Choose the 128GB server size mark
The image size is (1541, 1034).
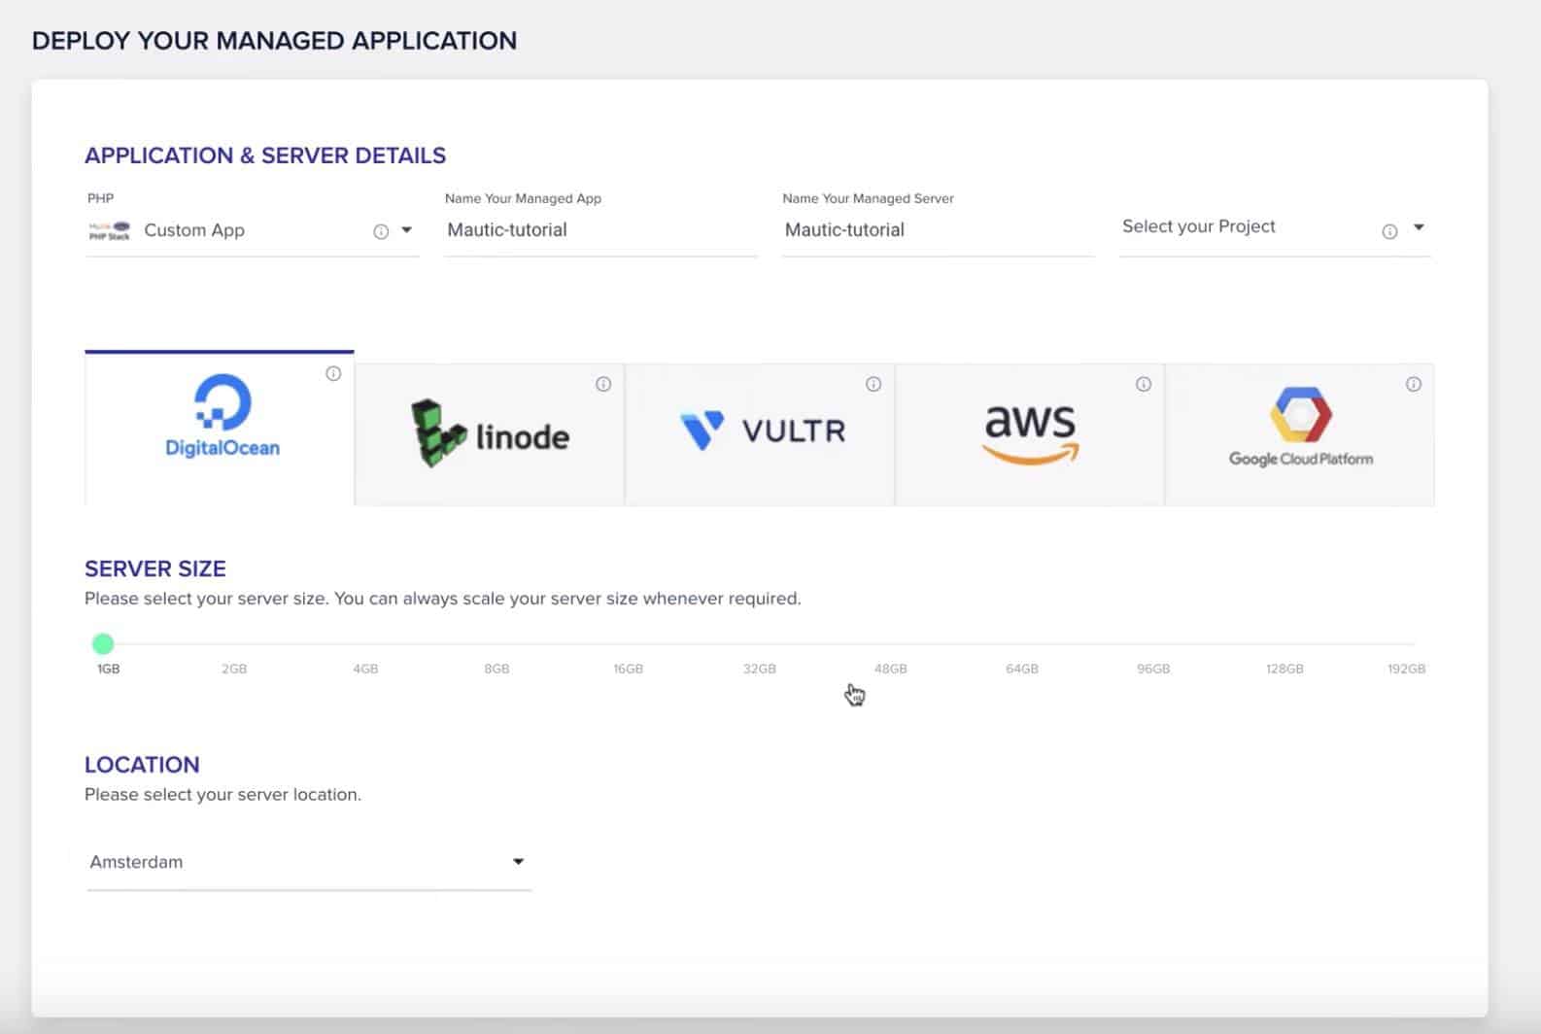tap(1284, 669)
